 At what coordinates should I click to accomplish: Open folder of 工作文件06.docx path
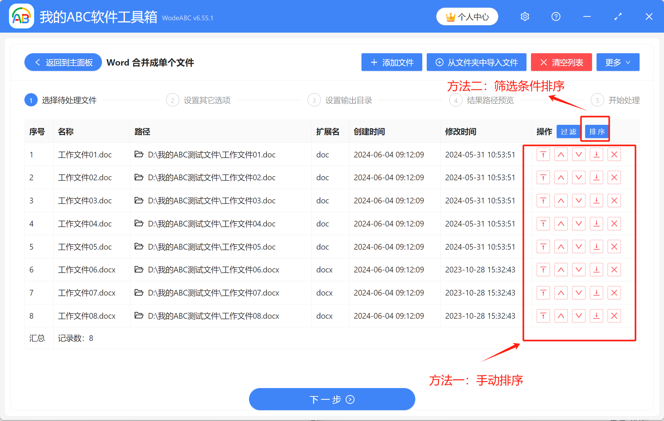[x=139, y=270]
